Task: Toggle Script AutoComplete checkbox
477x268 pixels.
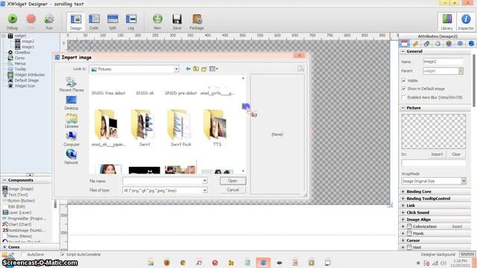Action: coord(63,255)
